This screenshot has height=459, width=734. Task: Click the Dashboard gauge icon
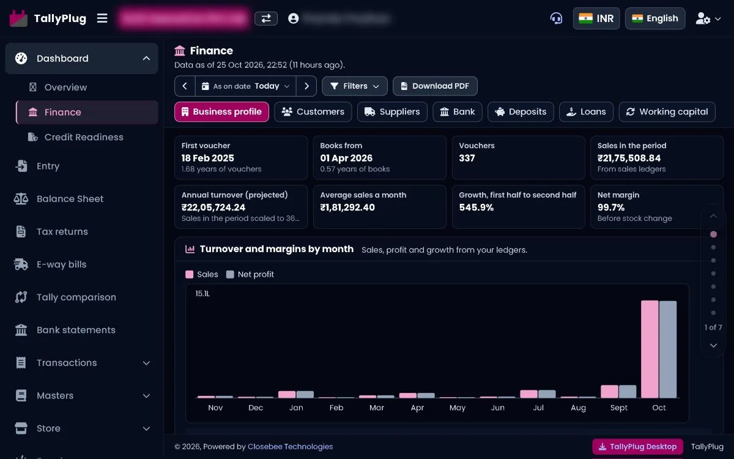pyautogui.click(x=21, y=58)
